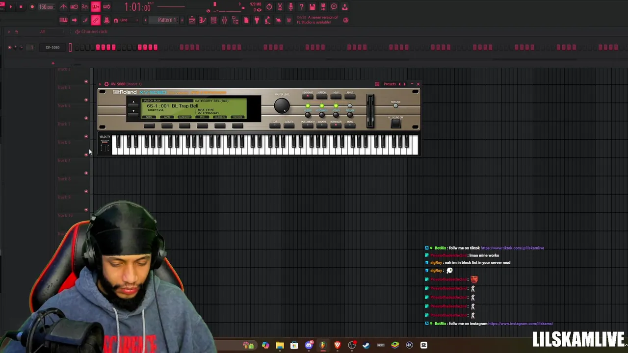The image size is (628, 353).
Task: Open the mixer view icon
Action: [224, 20]
